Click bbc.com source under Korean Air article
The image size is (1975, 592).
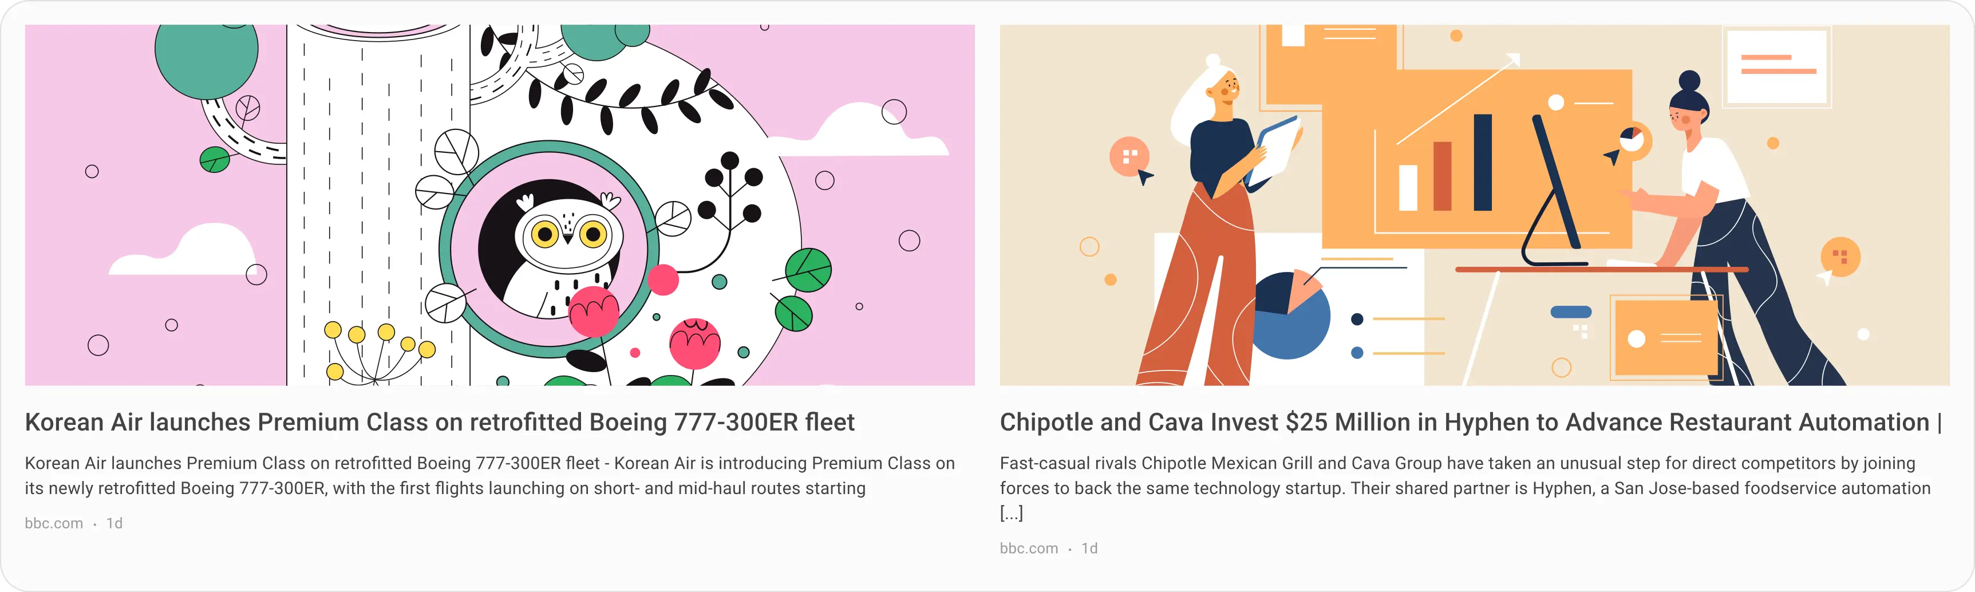(54, 523)
